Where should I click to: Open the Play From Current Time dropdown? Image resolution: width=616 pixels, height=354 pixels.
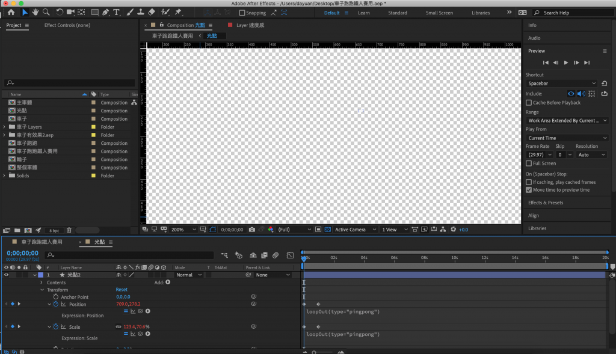(x=567, y=138)
